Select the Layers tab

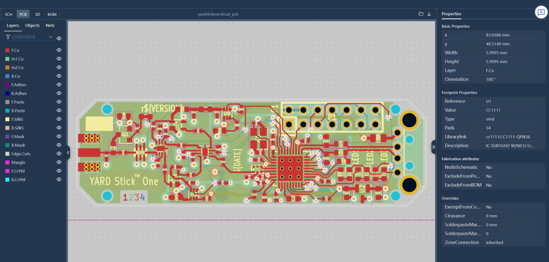(x=13, y=25)
